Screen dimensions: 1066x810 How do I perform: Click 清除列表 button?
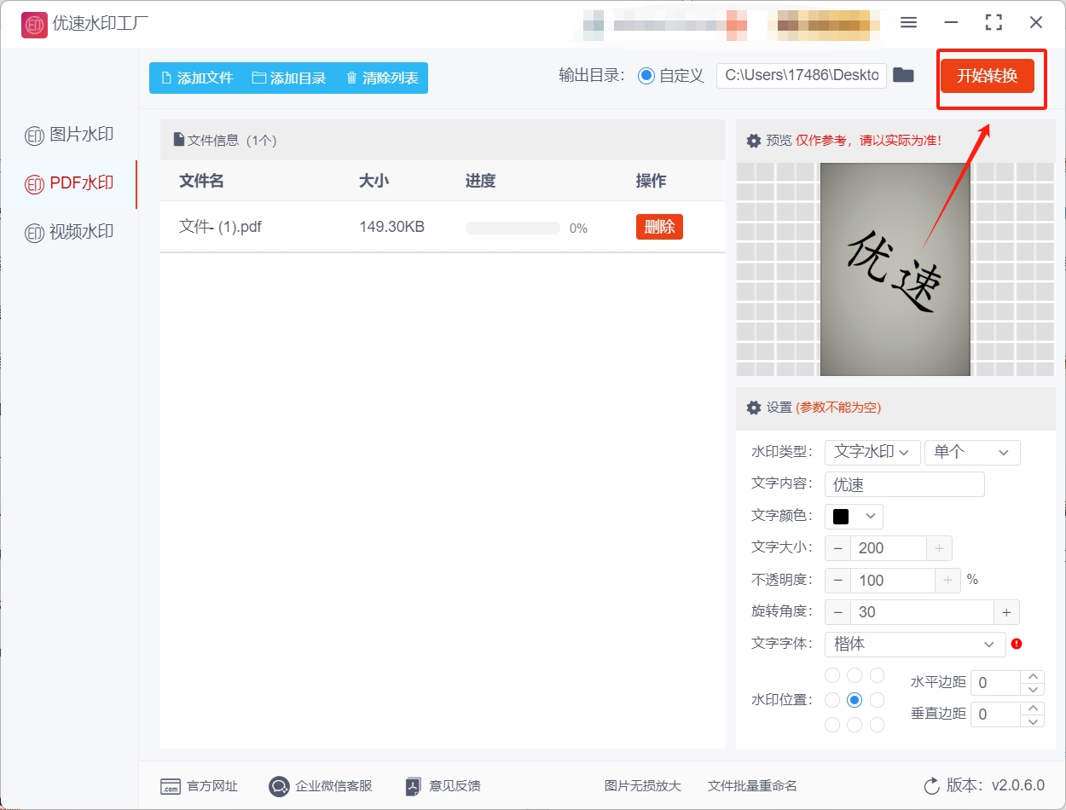[x=382, y=78]
